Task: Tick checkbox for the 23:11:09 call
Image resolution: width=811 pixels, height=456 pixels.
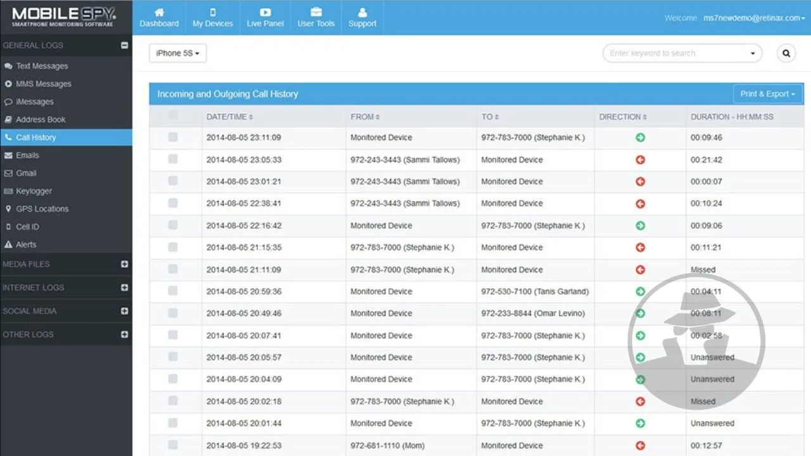Action: [x=173, y=137]
